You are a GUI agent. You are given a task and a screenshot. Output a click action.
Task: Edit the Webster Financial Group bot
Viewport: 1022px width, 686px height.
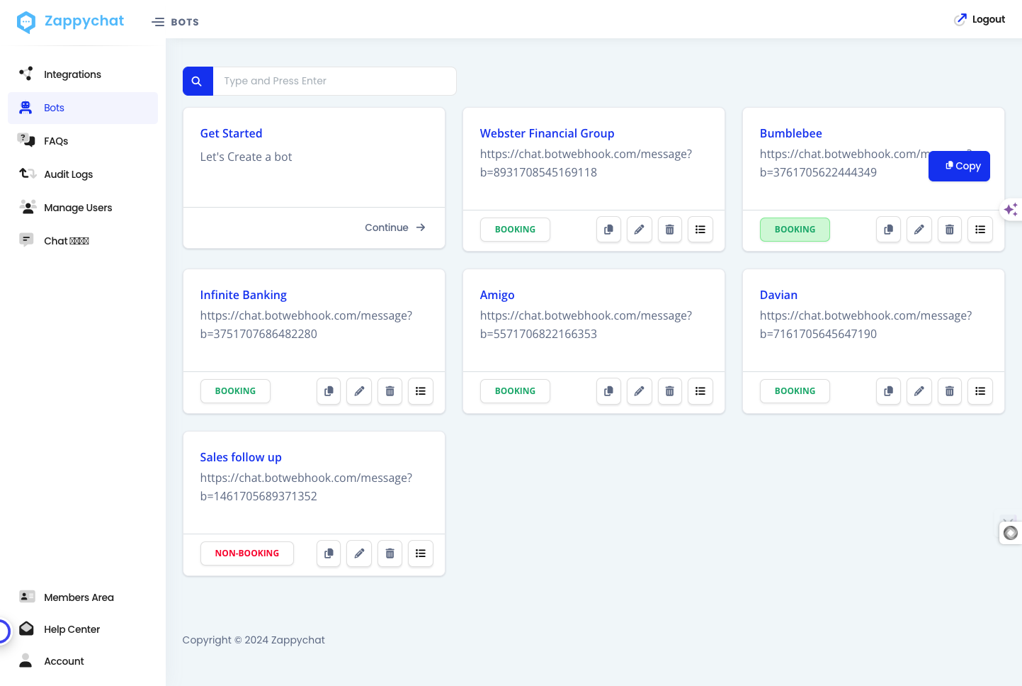click(x=639, y=230)
